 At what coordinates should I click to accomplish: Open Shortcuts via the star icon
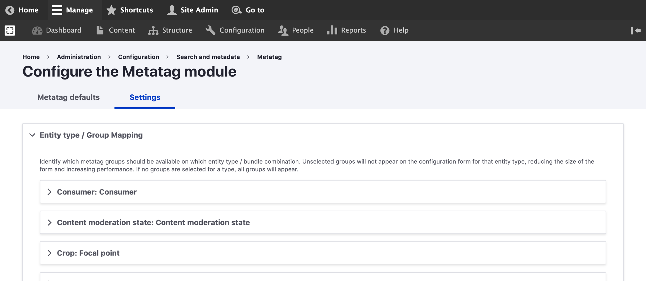(111, 10)
